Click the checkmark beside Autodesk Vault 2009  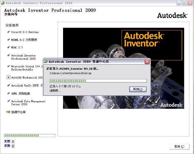click(8, 85)
